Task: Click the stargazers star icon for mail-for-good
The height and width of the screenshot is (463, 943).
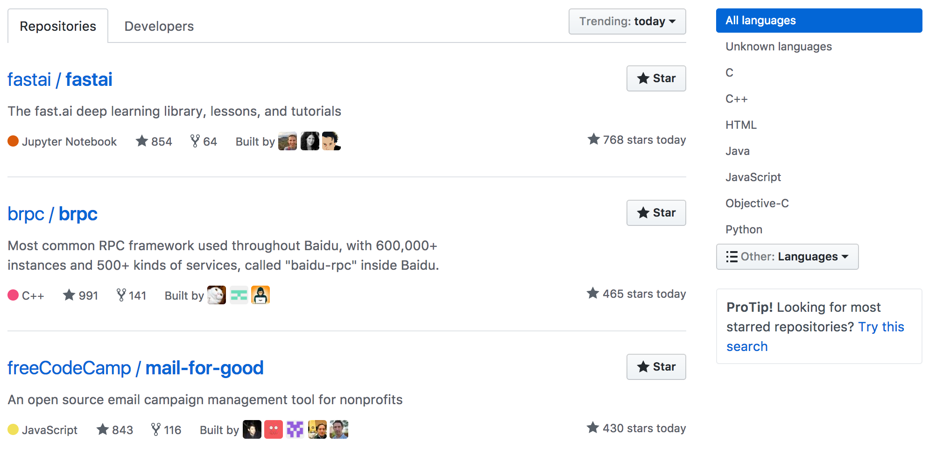Action: (x=103, y=429)
